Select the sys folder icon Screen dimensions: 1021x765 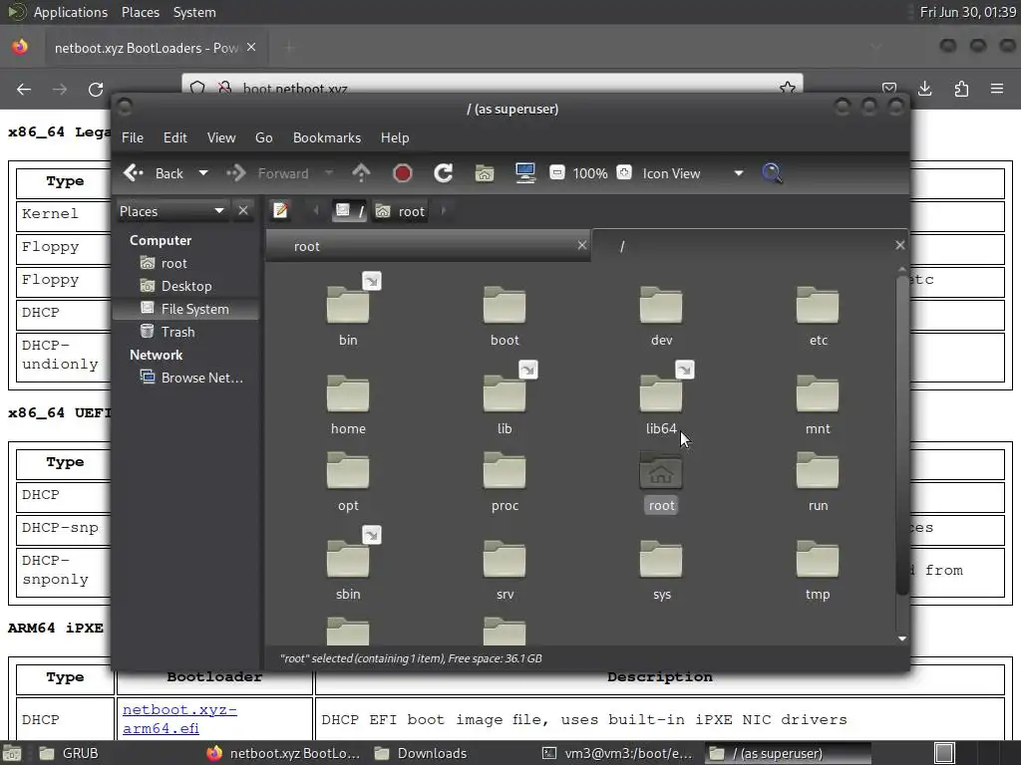[661, 560]
